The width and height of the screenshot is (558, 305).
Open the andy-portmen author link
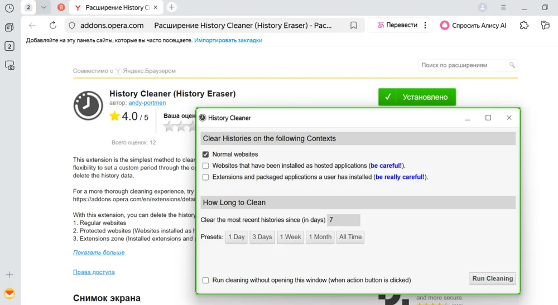[147, 103]
